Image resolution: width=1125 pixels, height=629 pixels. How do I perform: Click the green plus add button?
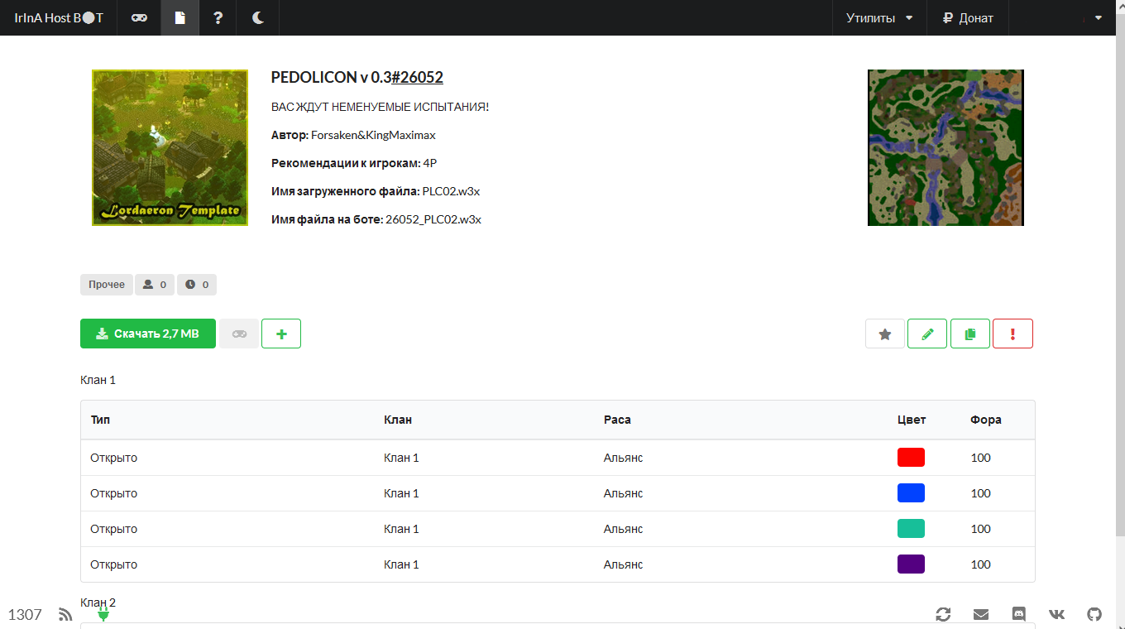pyautogui.click(x=281, y=334)
